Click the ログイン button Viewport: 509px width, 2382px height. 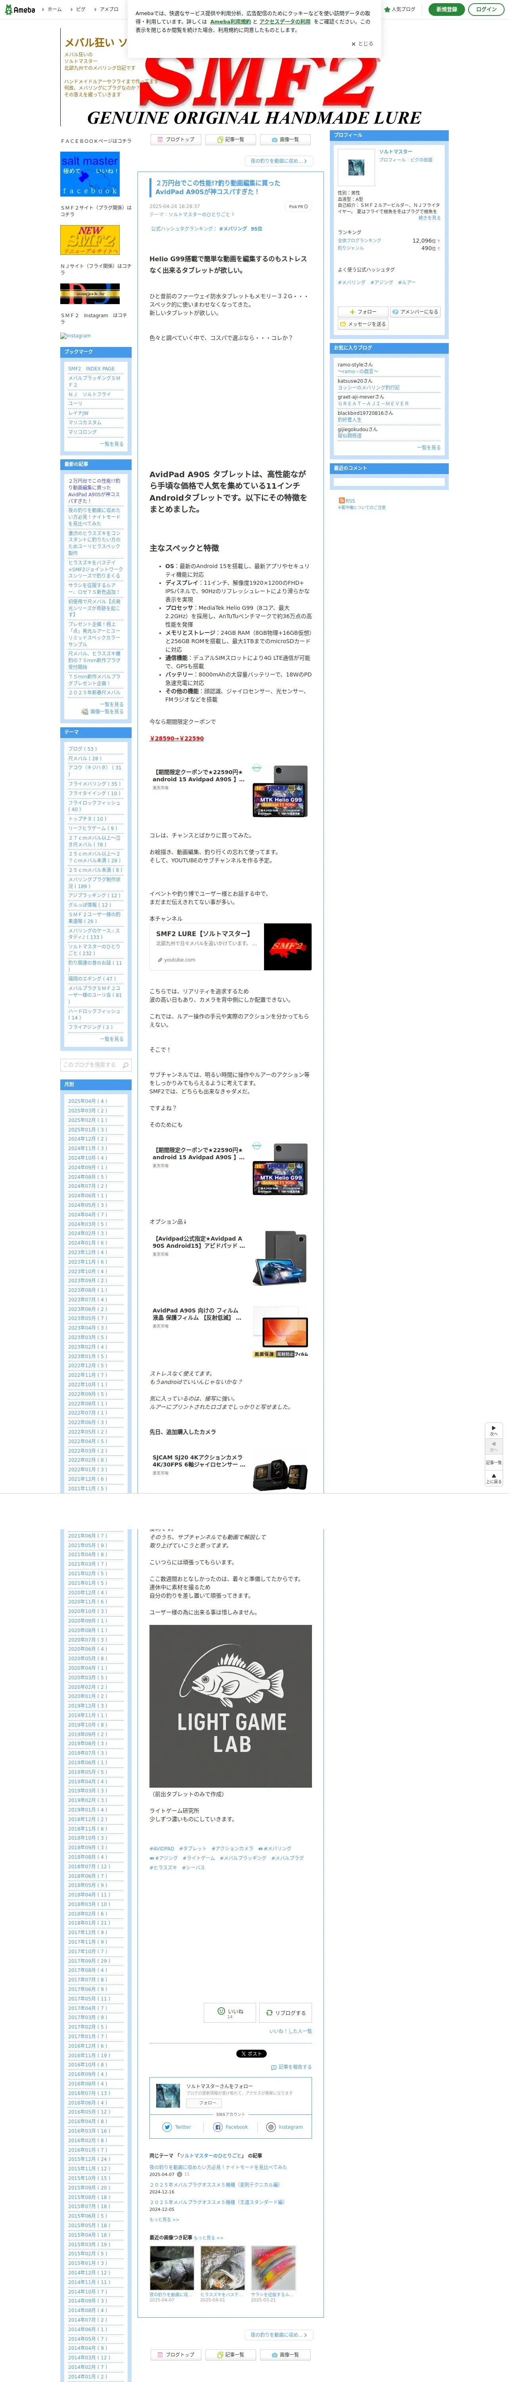coord(486,9)
